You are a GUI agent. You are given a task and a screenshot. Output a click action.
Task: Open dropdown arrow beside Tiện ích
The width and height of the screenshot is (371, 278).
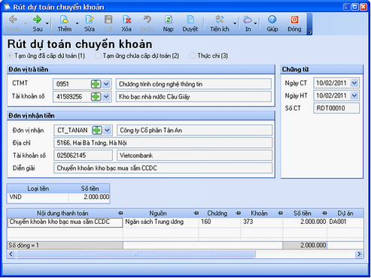pyautogui.click(x=235, y=23)
